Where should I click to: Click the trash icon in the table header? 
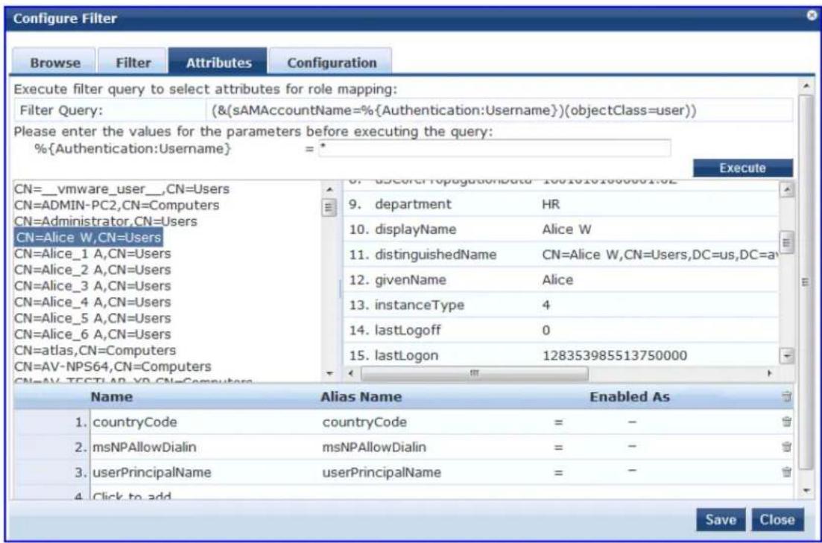[x=786, y=396]
